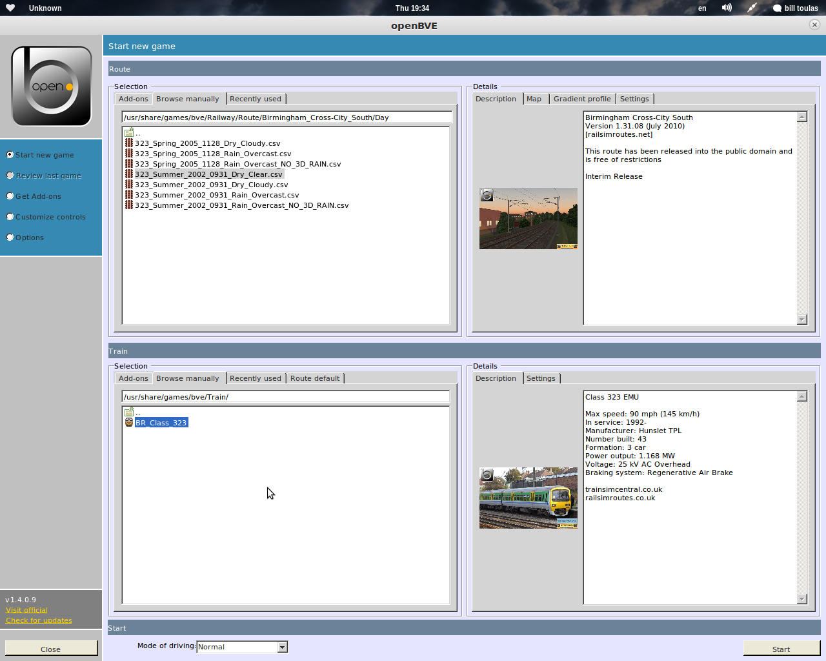Click train description scrollbar down arrow
The height and width of the screenshot is (661, 826).
pyautogui.click(x=802, y=599)
